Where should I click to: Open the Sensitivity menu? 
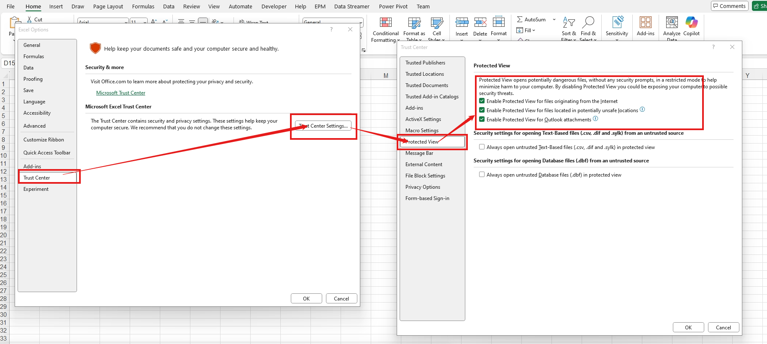pos(617,28)
